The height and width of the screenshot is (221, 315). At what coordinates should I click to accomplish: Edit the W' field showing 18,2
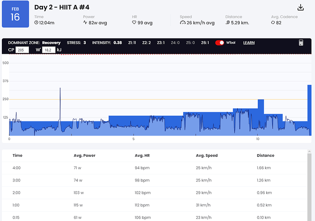[x=48, y=50]
